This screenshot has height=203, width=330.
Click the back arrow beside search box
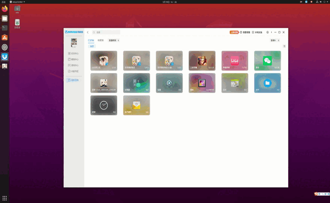88,32
